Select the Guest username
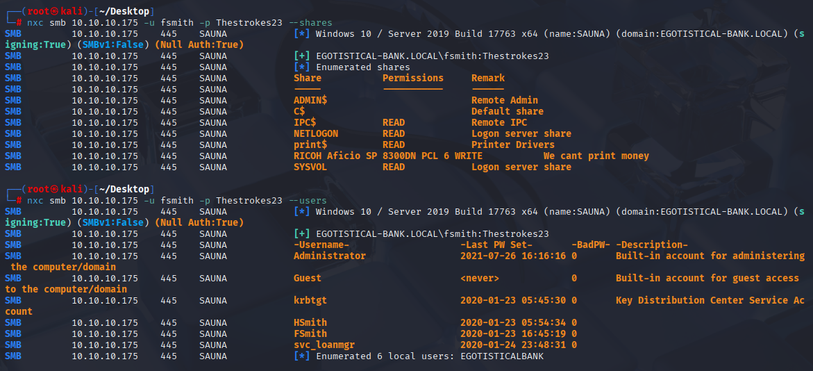Screen dimensions: 813x371 [x=308, y=278]
